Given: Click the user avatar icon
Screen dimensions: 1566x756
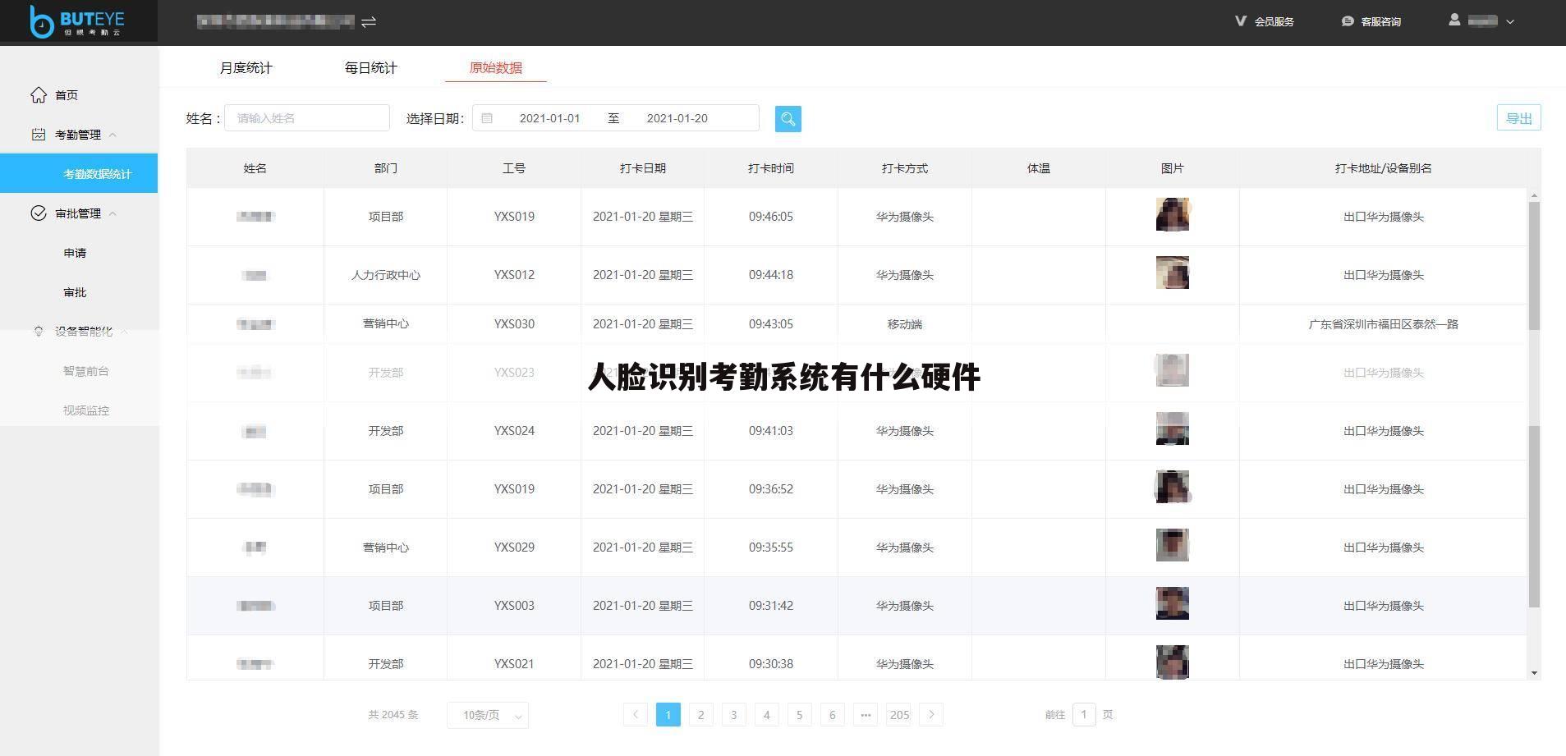Looking at the screenshot, I should (x=1454, y=20).
